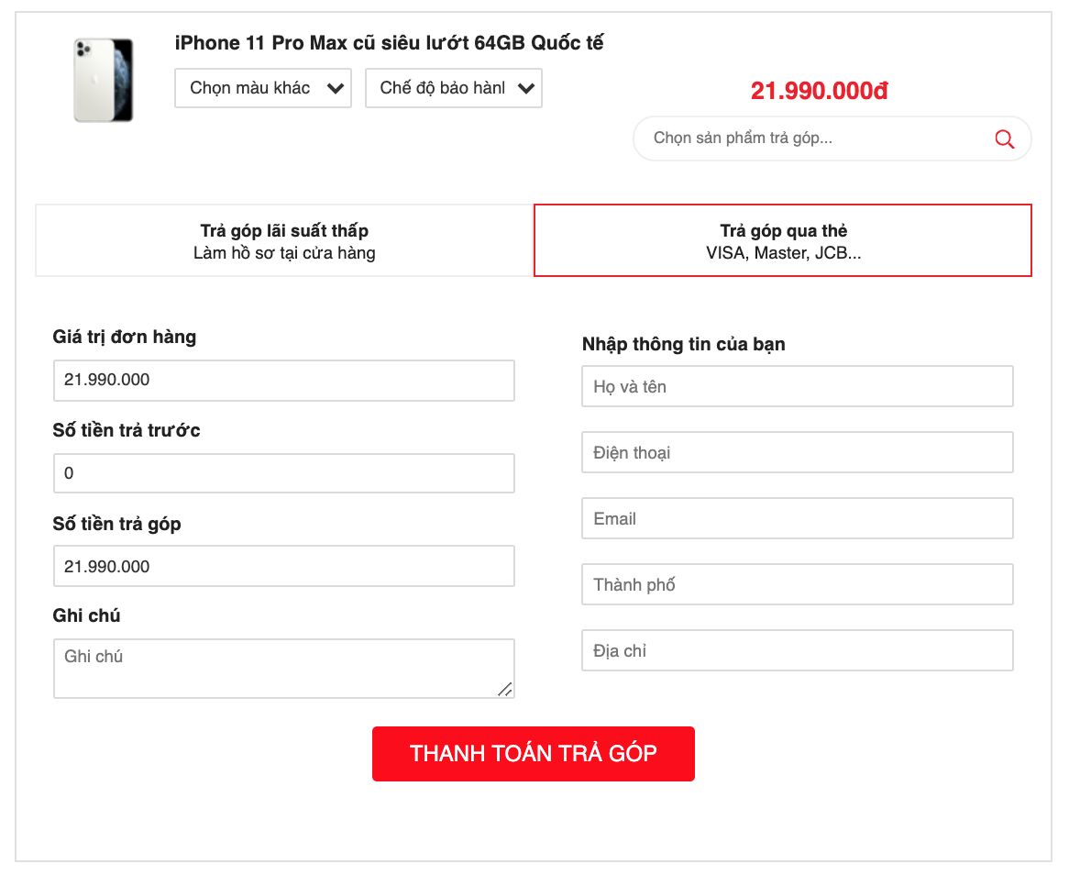This screenshot has height=875, width=1080.
Task: Click the 'Thành phố' input field
Action: click(798, 585)
